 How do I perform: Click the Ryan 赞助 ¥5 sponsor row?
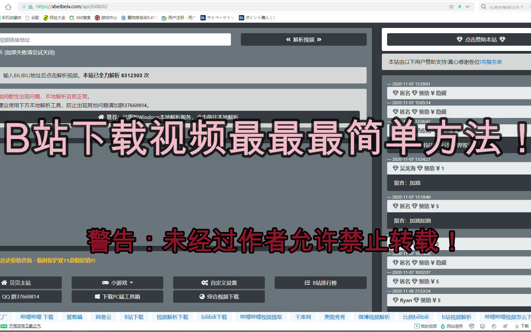pos(459,300)
